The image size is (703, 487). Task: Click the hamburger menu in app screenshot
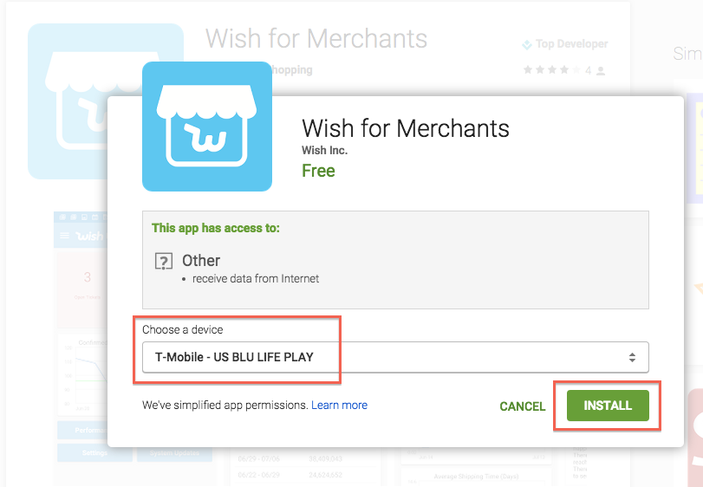pos(64,236)
